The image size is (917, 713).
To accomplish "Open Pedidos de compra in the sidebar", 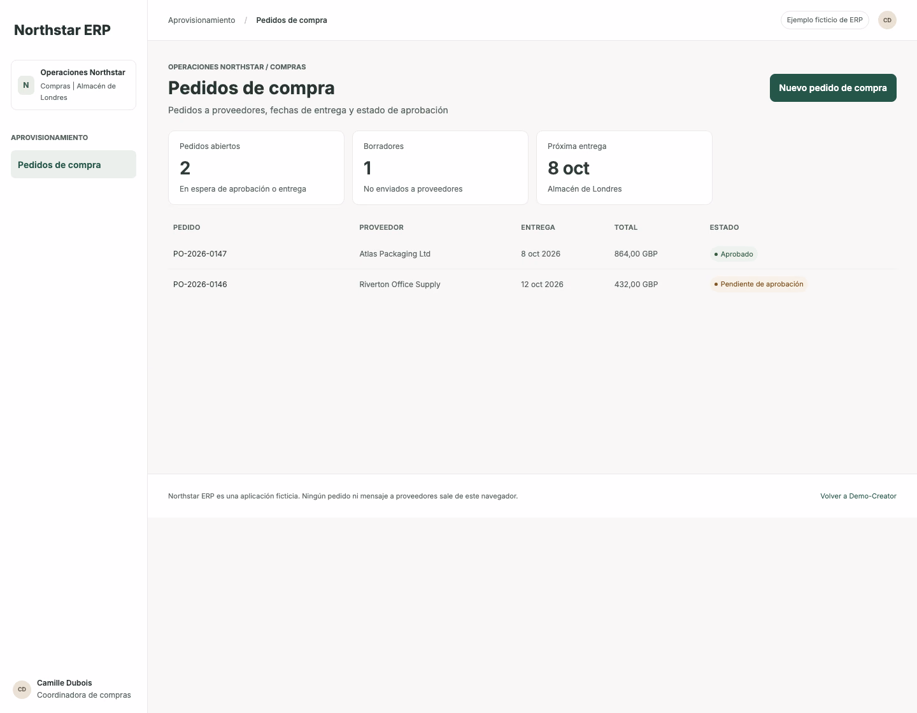I will pyautogui.click(x=73, y=165).
